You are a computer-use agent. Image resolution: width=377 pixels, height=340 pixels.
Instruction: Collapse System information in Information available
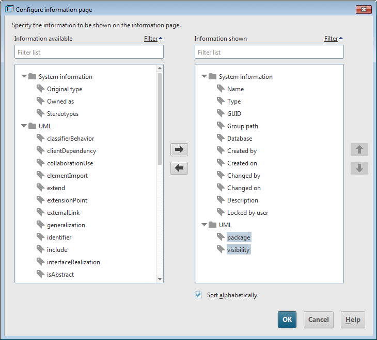(x=24, y=76)
